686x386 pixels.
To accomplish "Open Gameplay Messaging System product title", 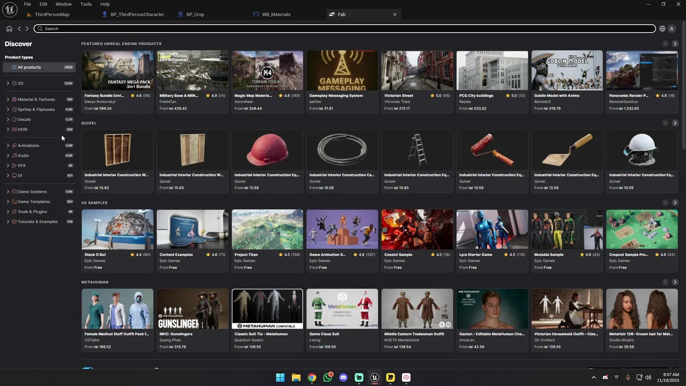I will coord(336,95).
